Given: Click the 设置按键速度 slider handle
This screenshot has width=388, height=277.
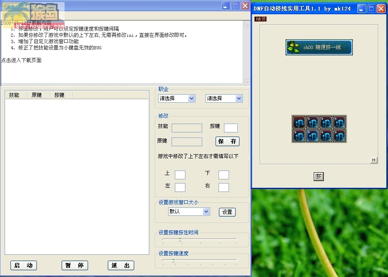Looking at the screenshot, I should [173, 261].
